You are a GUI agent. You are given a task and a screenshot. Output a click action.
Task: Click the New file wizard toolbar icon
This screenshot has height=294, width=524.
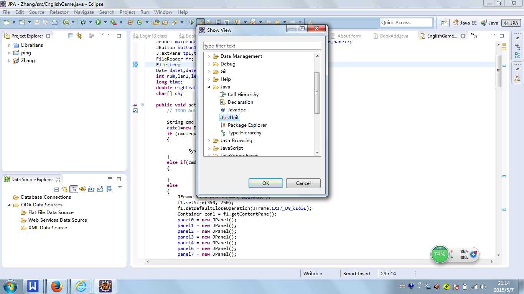7,23
